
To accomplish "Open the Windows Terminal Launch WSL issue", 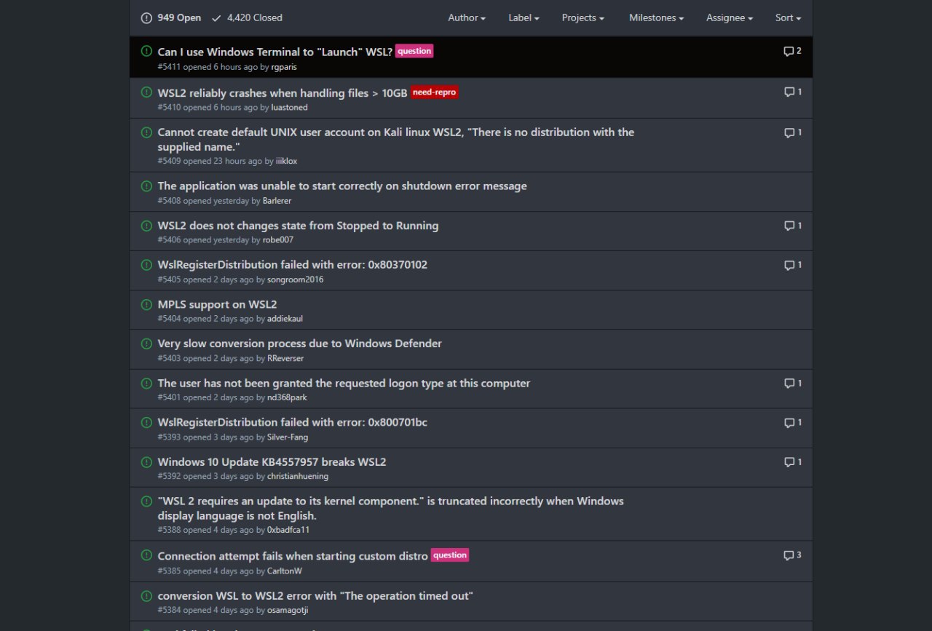I will click(x=275, y=52).
